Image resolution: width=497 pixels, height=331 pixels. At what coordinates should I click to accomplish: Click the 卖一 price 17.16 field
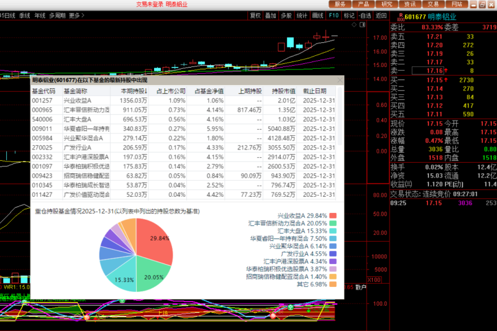427,71
